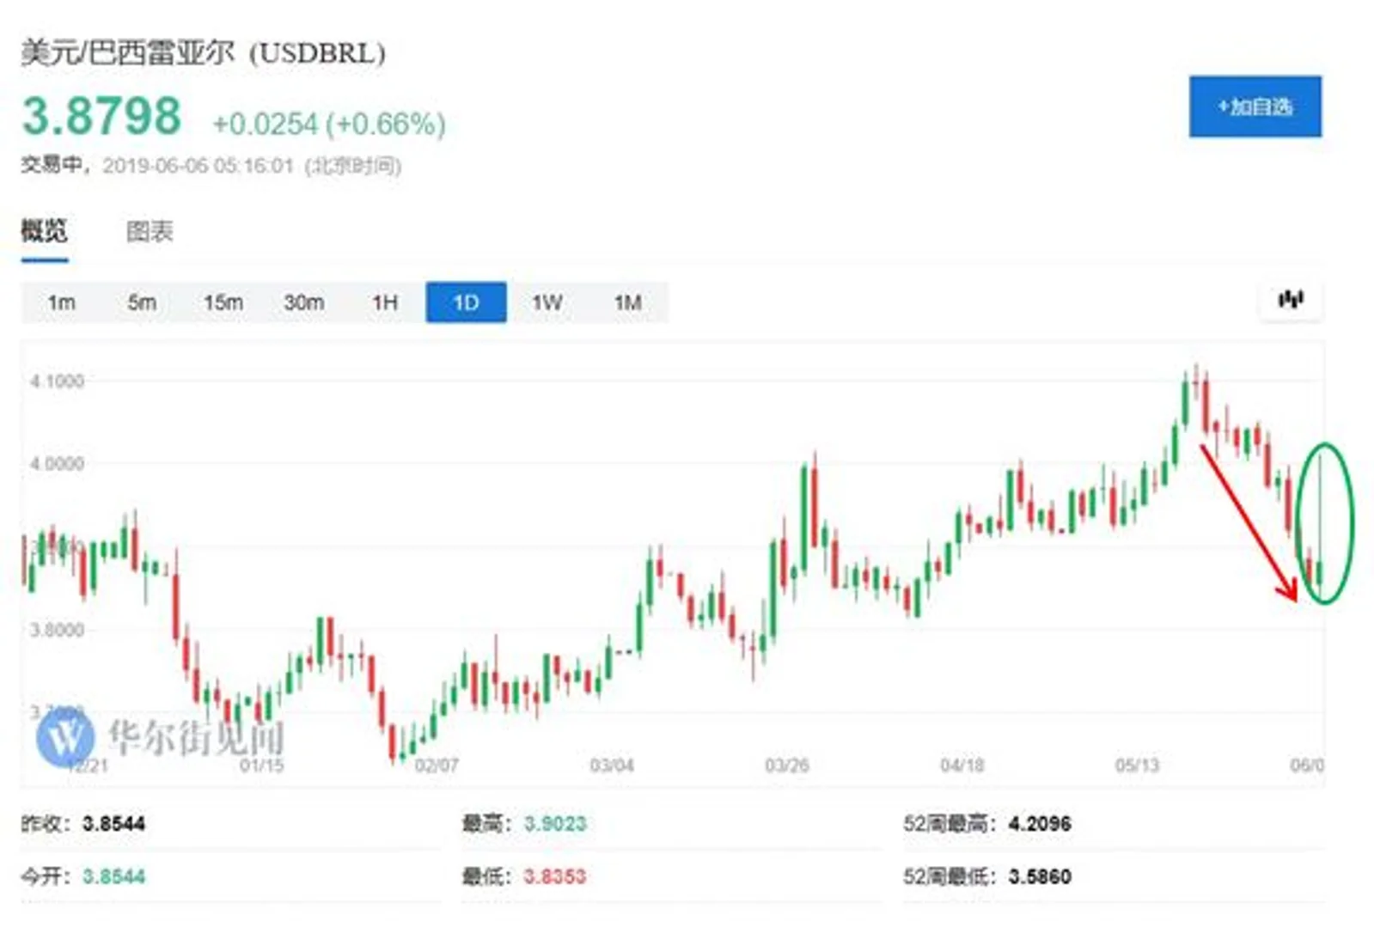Click the 加自选 add-to-watchlist button
Viewport: 1374px width, 927px height.
pos(1255,107)
